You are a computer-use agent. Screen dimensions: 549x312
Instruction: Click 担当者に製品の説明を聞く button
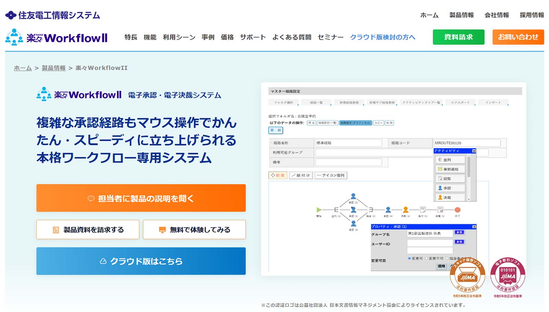pos(141,198)
